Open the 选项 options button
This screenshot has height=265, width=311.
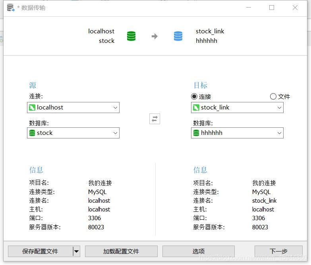(x=198, y=251)
